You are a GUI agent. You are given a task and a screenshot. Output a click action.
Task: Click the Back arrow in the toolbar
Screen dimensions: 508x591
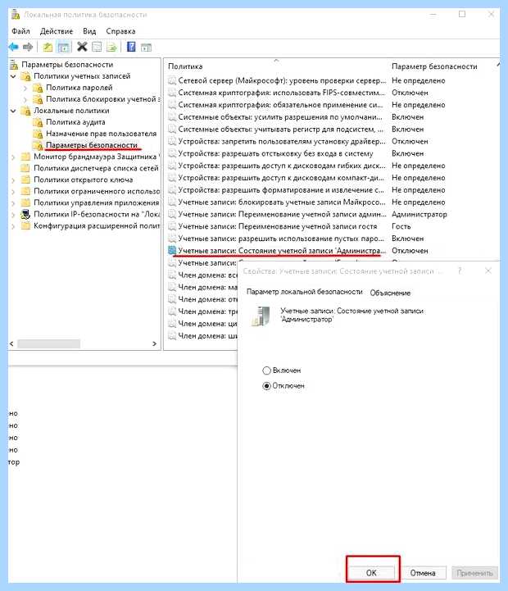coord(14,47)
